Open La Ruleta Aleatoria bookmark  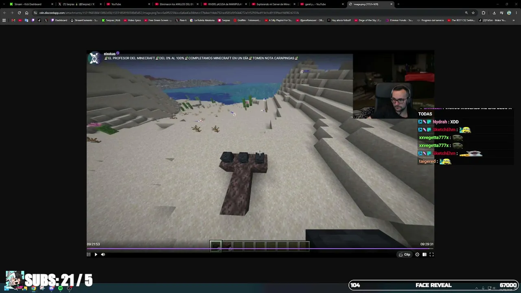202,20
